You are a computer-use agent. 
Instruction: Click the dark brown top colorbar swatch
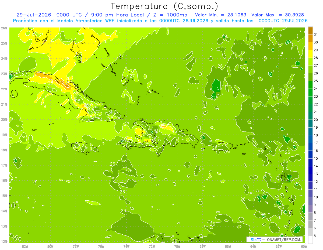coord(310,31)
